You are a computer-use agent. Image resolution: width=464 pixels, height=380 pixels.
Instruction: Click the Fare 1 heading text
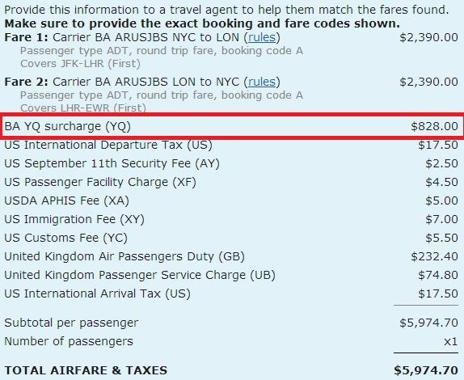(x=26, y=37)
